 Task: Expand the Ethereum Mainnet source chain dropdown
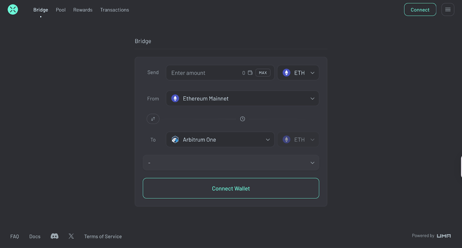click(x=242, y=99)
